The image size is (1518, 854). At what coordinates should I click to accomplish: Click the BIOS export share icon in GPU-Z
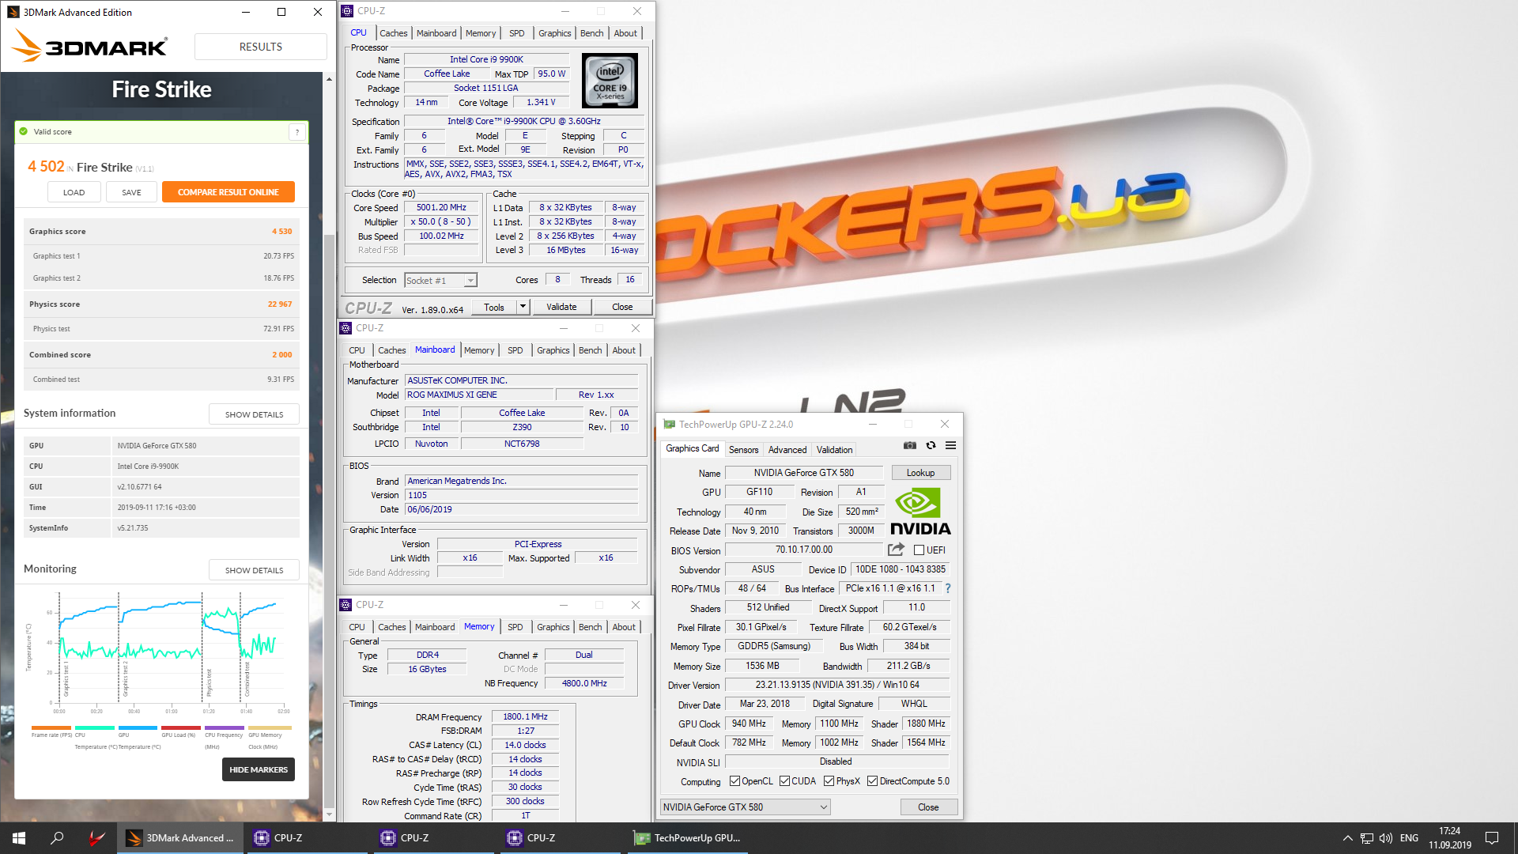[x=896, y=550]
